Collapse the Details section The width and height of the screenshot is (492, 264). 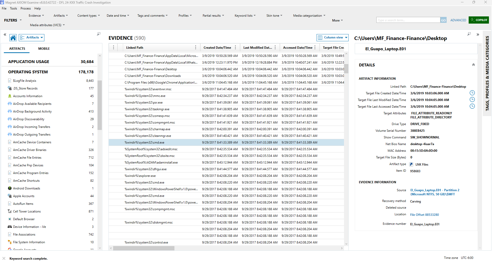tap(473, 65)
